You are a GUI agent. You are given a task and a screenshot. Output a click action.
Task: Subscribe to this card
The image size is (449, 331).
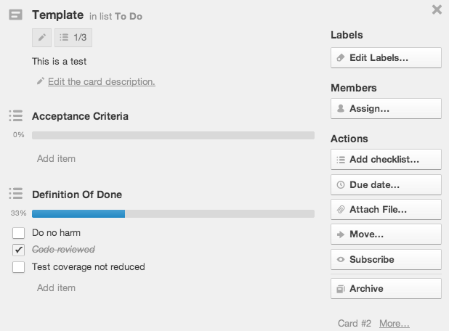coord(386,259)
